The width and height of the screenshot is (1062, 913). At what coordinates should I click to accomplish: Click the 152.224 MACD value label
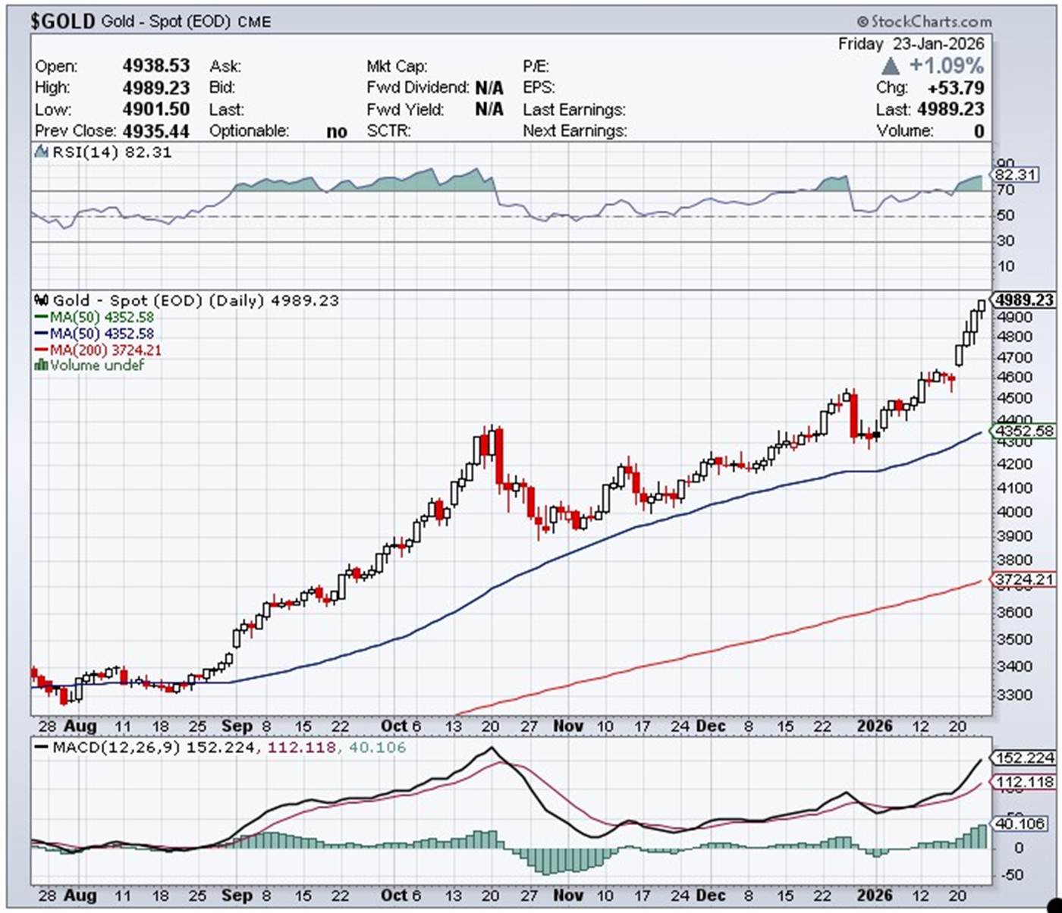pyautogui.click(x=1023, y=758)
